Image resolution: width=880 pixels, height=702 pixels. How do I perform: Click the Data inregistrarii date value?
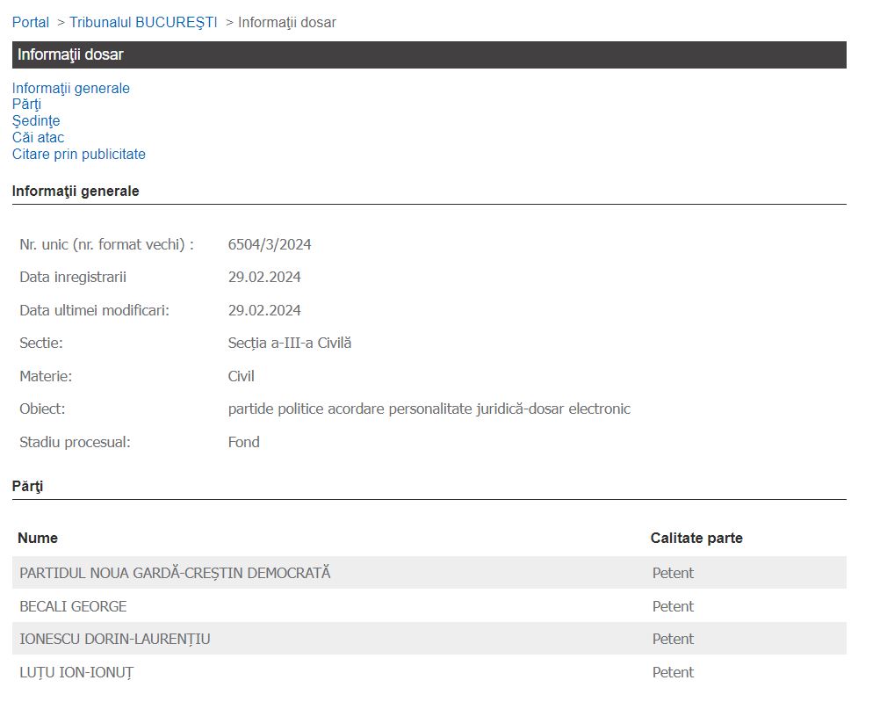coord(264,278)
